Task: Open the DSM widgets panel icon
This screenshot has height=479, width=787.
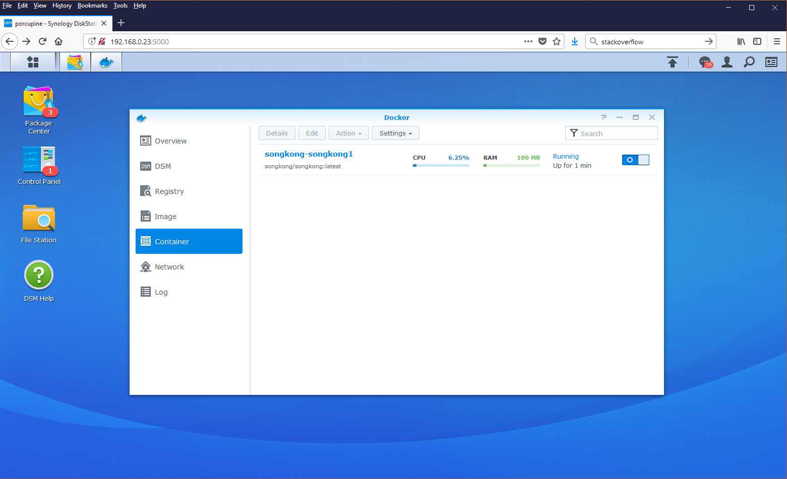Action: 771,62
